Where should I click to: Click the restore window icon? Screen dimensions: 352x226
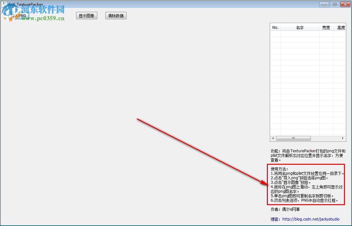[334, 4]
